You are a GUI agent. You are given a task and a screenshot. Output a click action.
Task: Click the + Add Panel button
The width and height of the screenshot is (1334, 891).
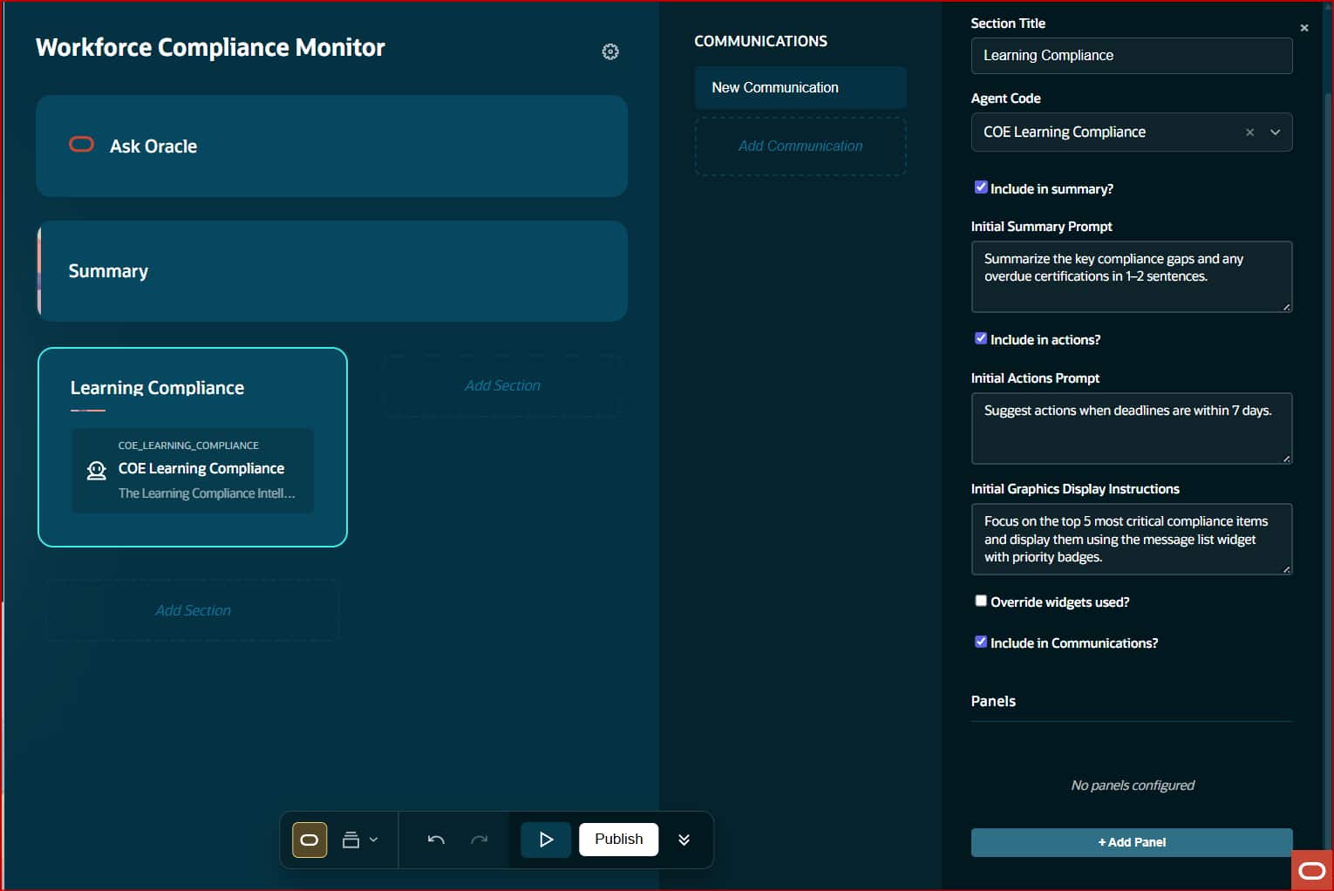coord(1132,842)
